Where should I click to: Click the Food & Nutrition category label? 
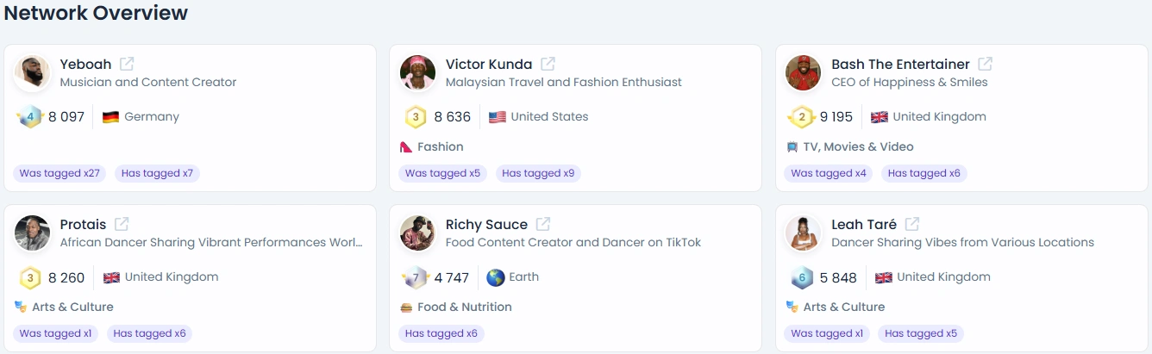pyautogui.click(x=464, y=307)
